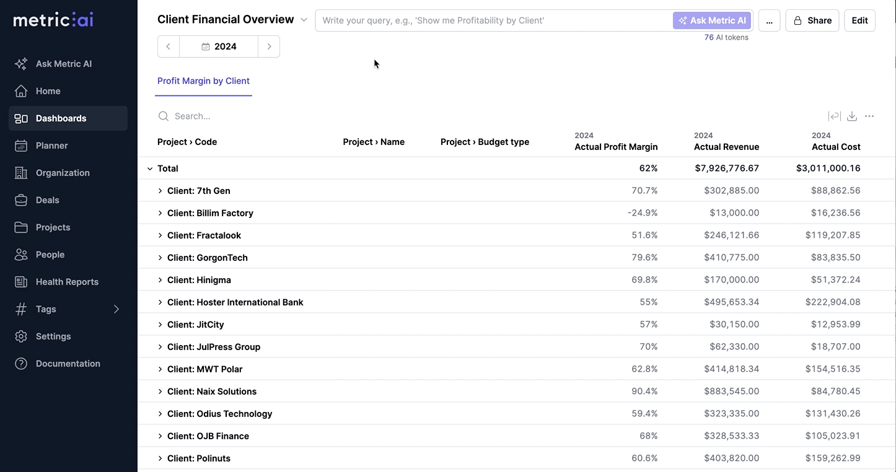Open the Deals section
The width and height of the screenshot is (896, 472).
tap(48, 200)
